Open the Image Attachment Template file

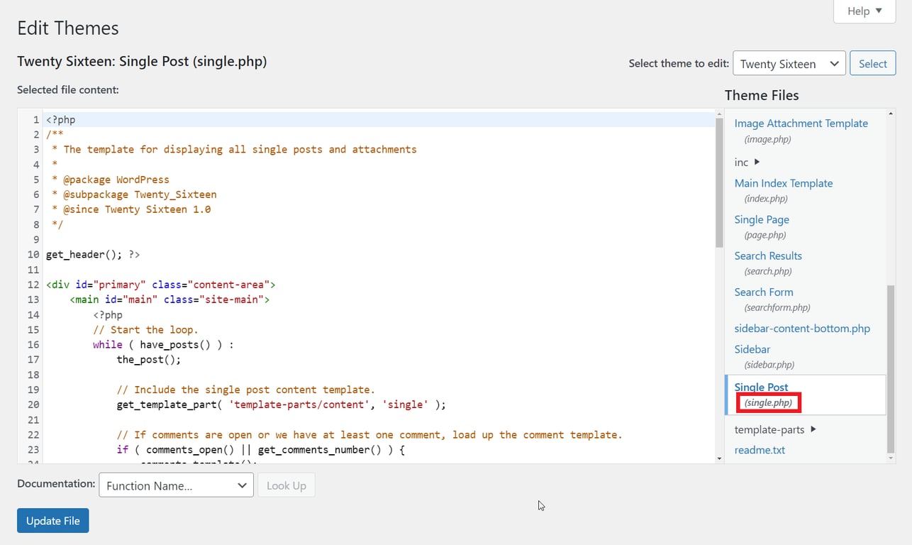[801, 123]
